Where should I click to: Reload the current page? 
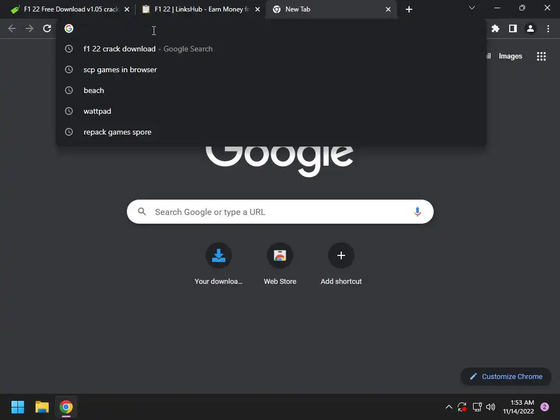click(x=47, y=28)
